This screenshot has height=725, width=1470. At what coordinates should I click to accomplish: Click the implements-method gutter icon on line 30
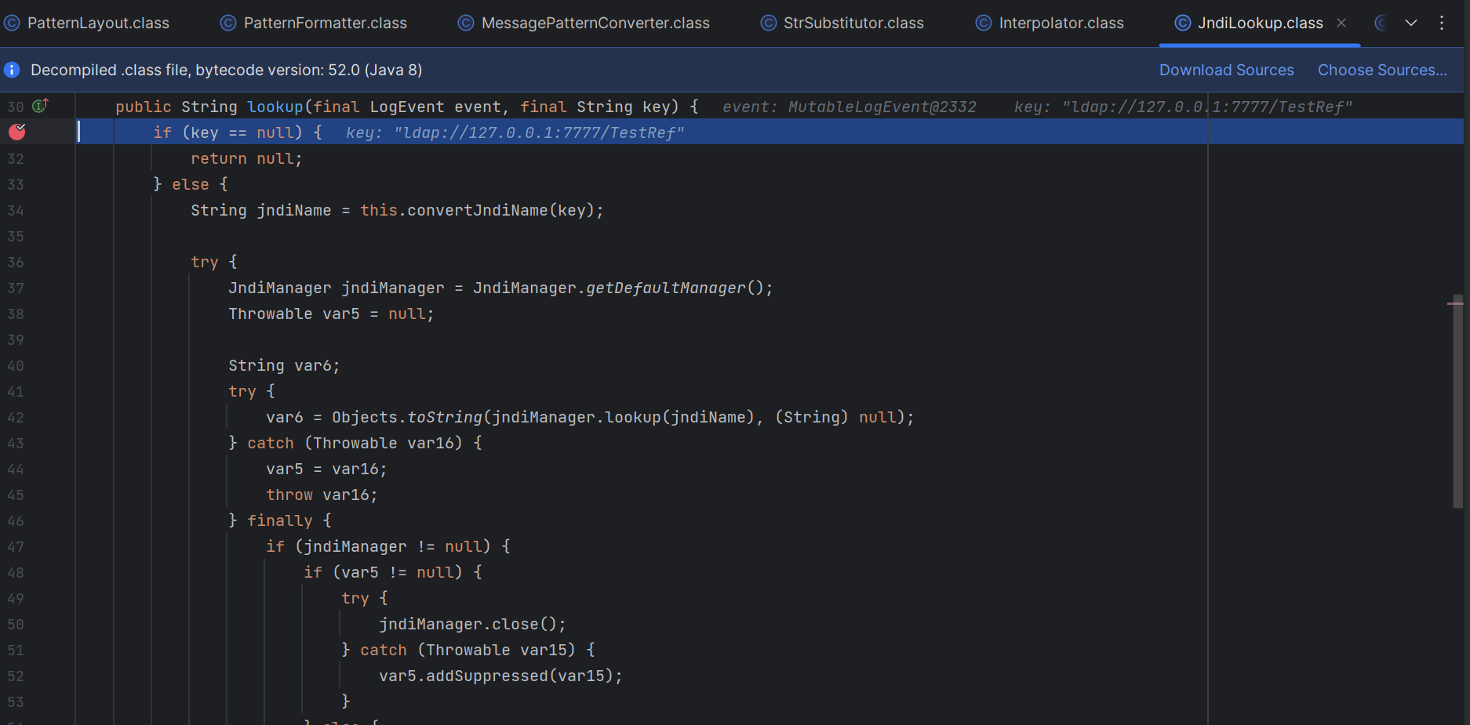(x=41, y=105)
